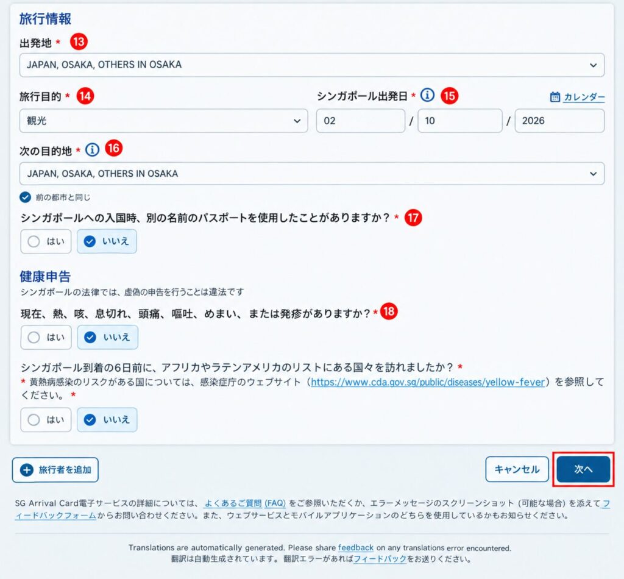Select いいえ for the different-name passport question
The image size is (624, 579).
click(x=107, y=241)
